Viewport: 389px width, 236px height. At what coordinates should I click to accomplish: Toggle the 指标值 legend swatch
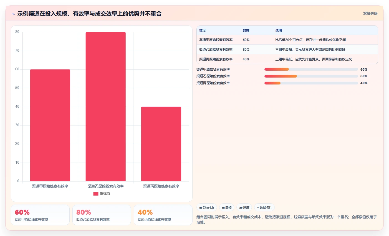96,194
